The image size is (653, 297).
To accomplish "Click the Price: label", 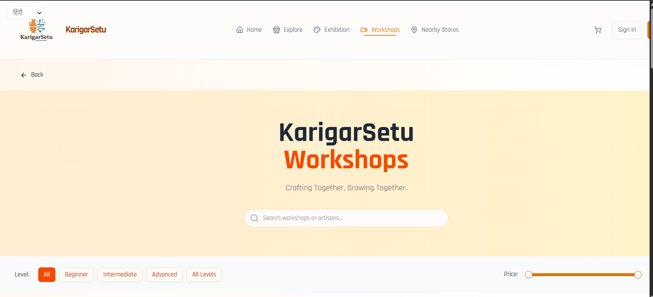I will (511, 274).
